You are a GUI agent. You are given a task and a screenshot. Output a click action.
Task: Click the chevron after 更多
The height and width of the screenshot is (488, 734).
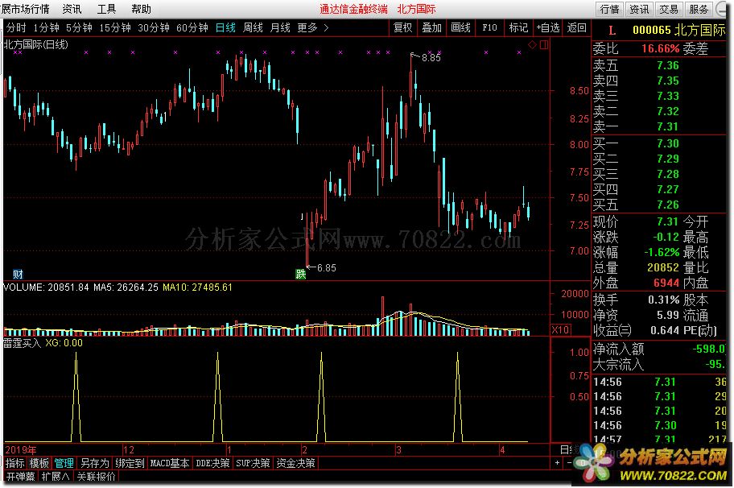(326, 28)
